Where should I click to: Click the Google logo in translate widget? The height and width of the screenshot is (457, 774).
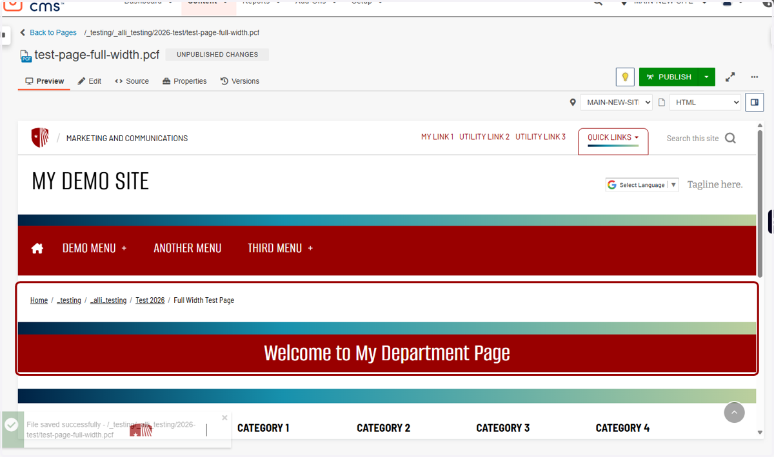pos(612,185)
